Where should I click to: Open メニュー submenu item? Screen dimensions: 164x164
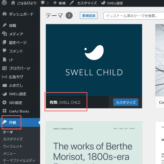click(9, 153)
